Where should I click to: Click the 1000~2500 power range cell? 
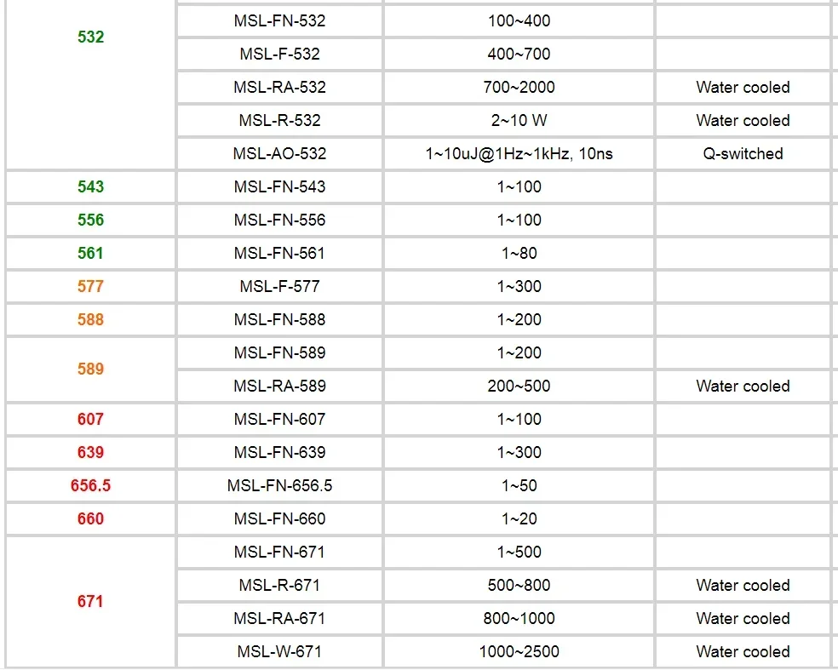pyautogui.click(x=519, y=651)
